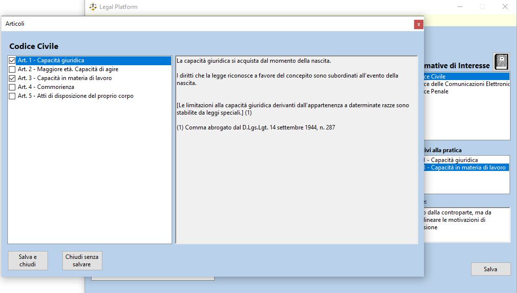Image resolution: width=517 pixels, height=293 pixels.
Task: Uncheck the Art. 1 Capacità giuridica checkbox
Action: (12, 60)
